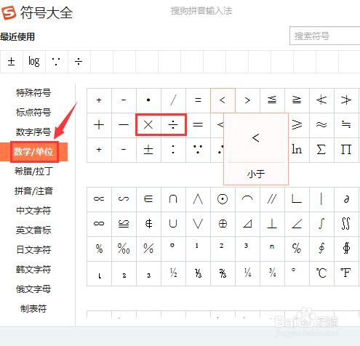Viewport: 360px width, 346px height.
Task: Open the 标点符号 category
Action: point(33,113)
